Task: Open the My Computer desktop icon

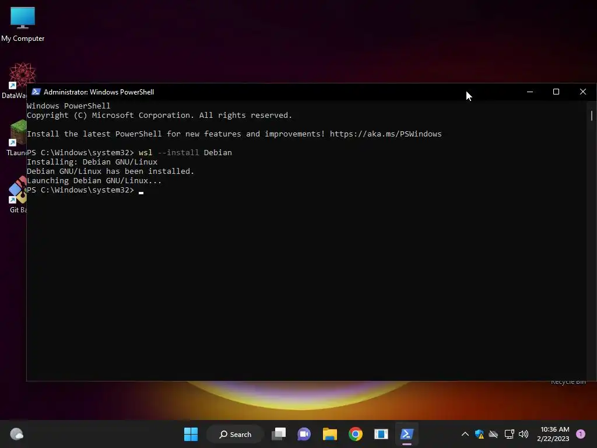Action: click(23, 23)
